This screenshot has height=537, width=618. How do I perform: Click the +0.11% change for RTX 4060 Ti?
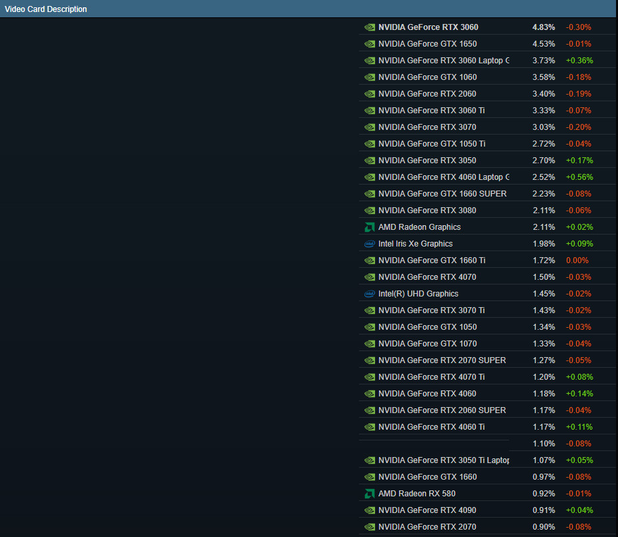579,427
